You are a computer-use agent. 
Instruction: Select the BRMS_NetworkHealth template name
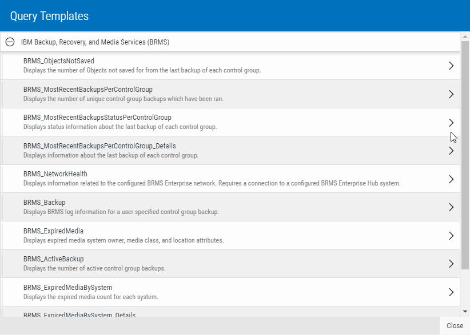(55, 174)
